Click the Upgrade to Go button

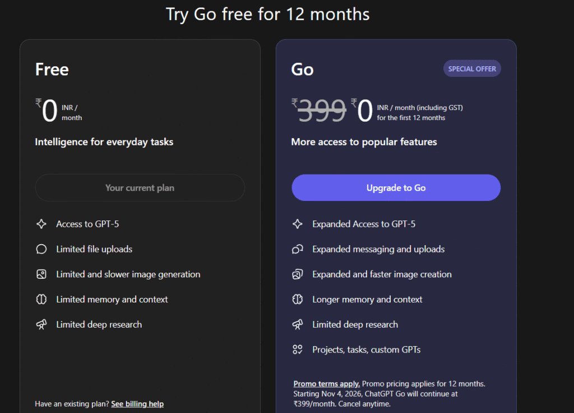(396, 187)
